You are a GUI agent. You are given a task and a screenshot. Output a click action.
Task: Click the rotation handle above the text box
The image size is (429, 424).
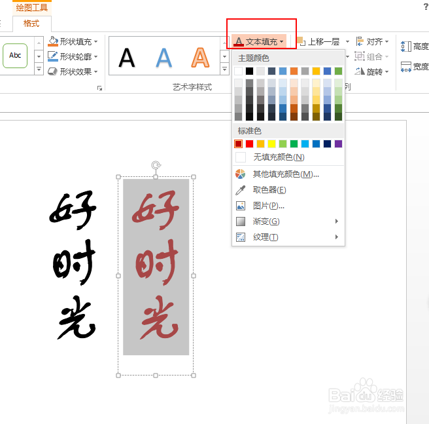coord(156,165)
